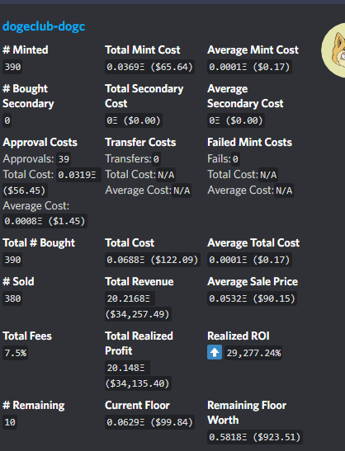Select Failed Mint Costs Average Cost N/A
This screenshot has height=451, width=345.
[x=284, y=190]
